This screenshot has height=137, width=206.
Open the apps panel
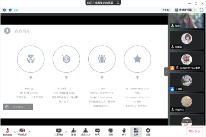click(x=136, y=132)
